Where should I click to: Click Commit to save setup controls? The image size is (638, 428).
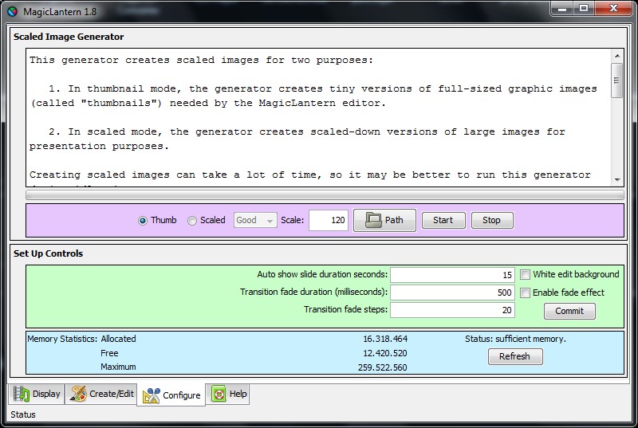point(569,311)
